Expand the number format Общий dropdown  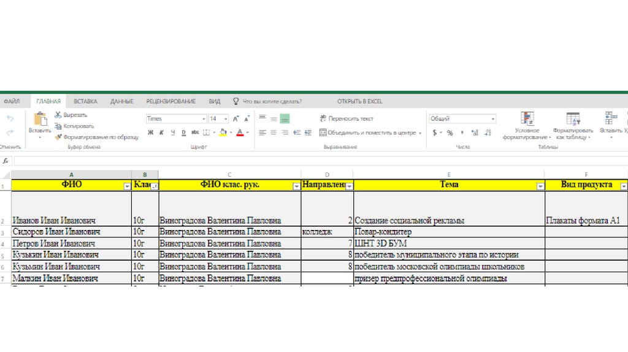click(492, 118)
